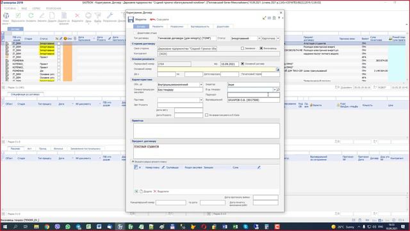Click the printer icon in main toolbar
This screenshot has height=231, width=410.
click(88, 15)
